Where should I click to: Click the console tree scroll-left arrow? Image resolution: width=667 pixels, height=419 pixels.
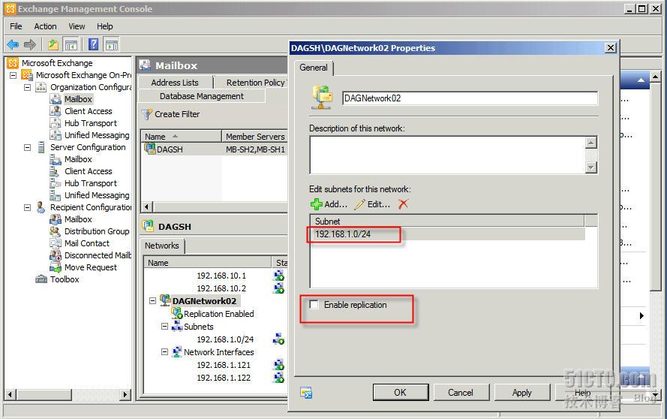coord(11,395)
